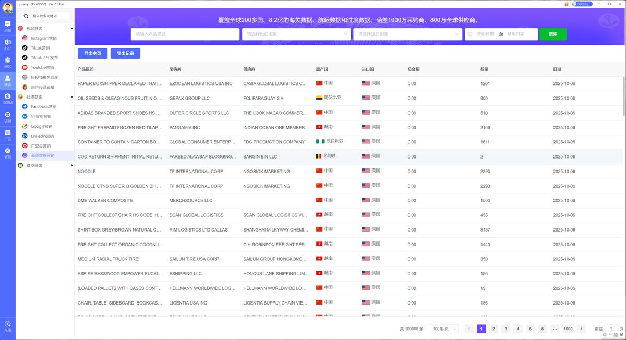The image size is (626, 340).
Task: Select Linkedin营销 in the sidebar
Action: (x=42, y=136)
